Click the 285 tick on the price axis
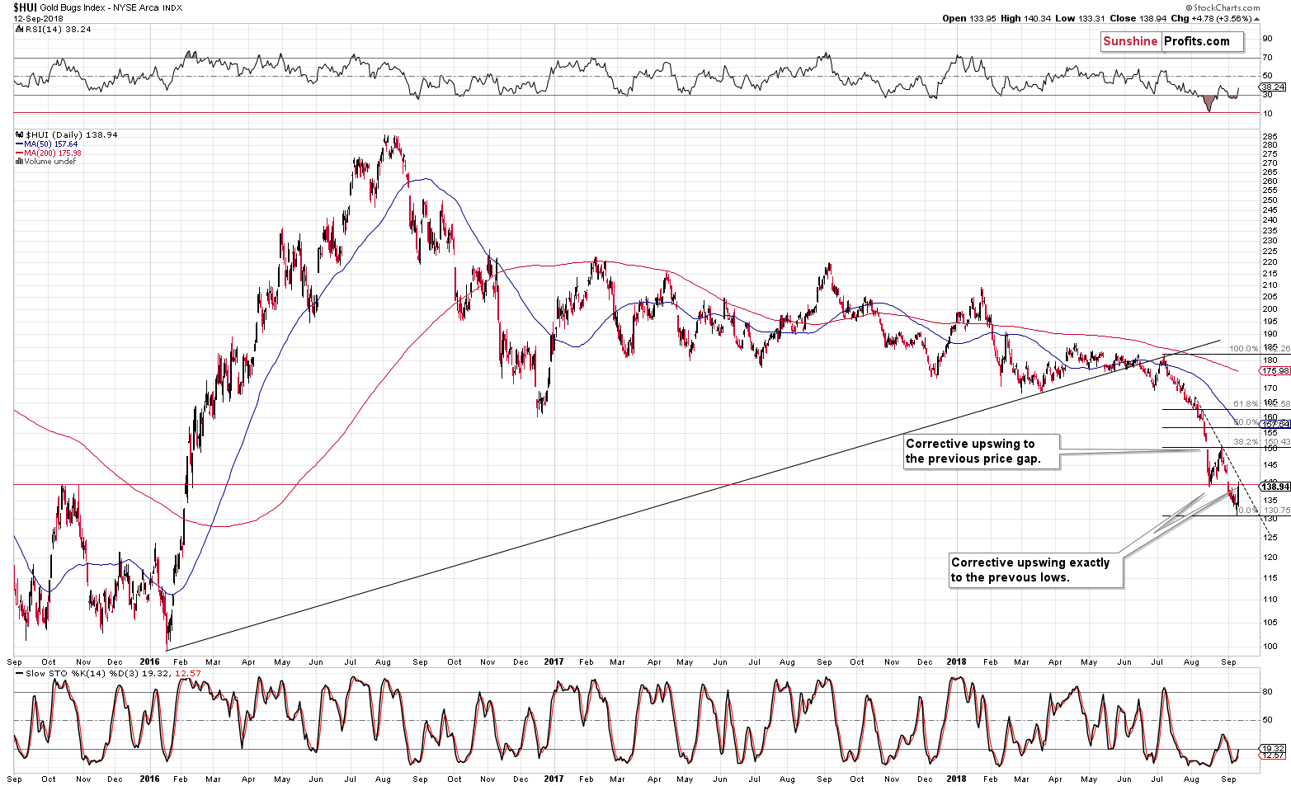 [1271, 137]
